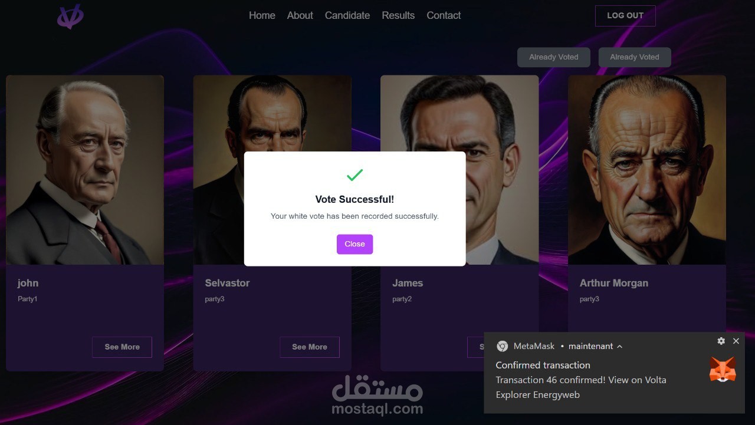Click the second Already Voted button

pyautogui.click(x=634, y=57)
